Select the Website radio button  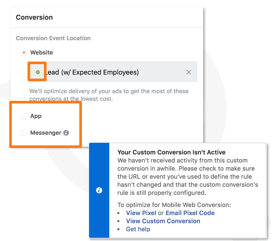[24, 52]
